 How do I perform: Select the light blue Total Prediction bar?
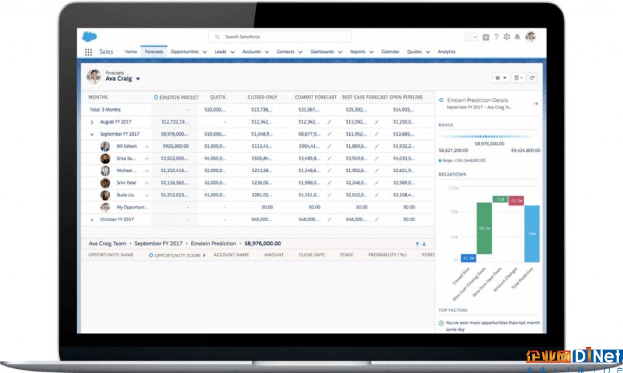(532, 234)
